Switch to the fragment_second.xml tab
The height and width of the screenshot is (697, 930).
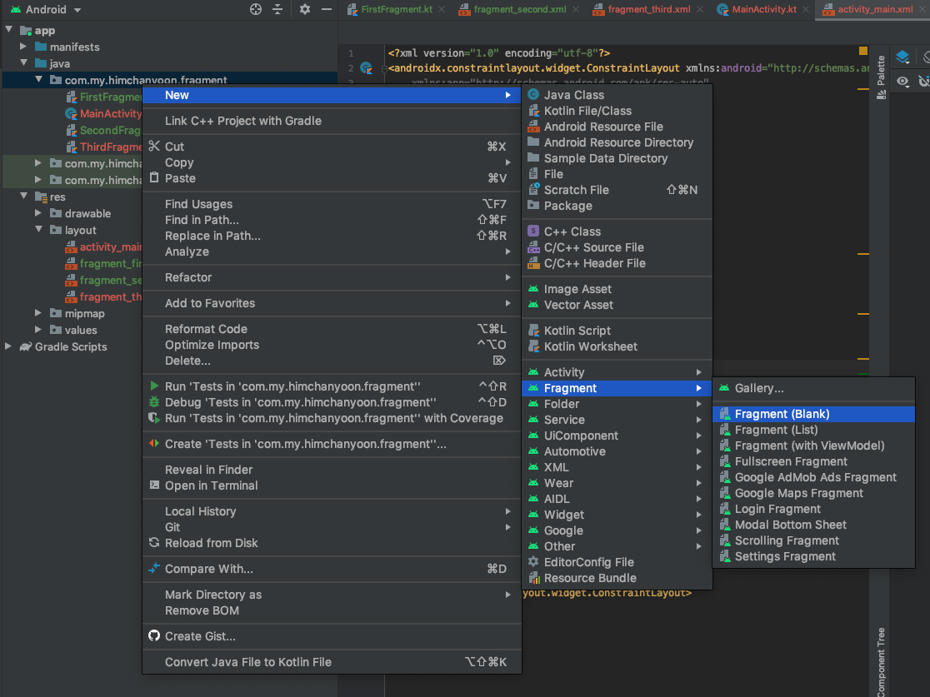(519, 9)
